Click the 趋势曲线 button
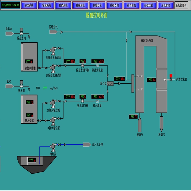The image size is (191, 191). (x=132, y=5)
